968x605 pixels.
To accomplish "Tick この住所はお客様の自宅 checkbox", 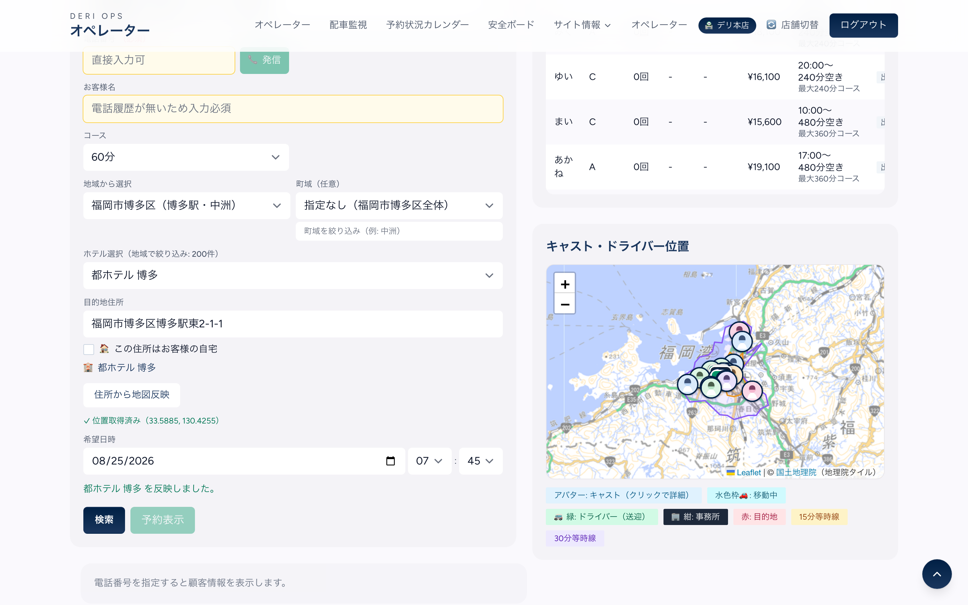I will (x=89, y=349).
